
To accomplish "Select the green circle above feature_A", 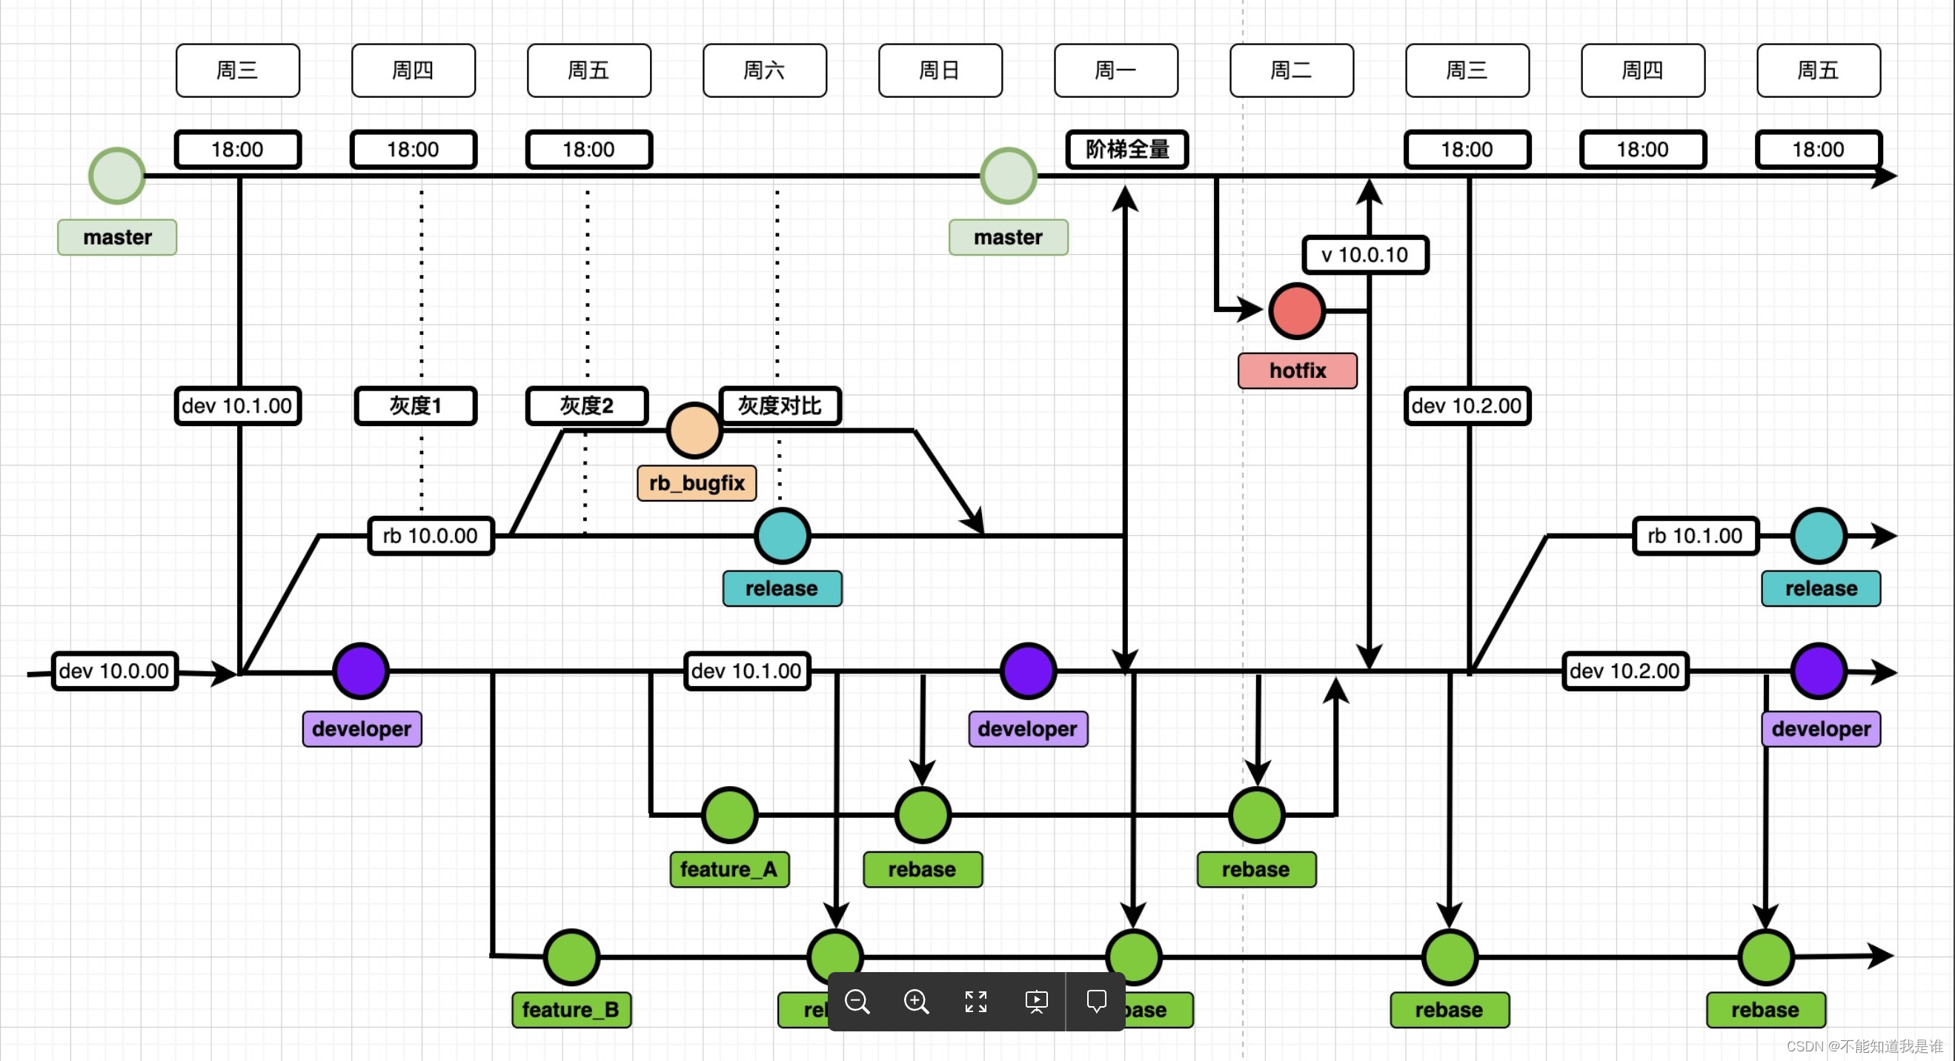I will click(729, 815).
